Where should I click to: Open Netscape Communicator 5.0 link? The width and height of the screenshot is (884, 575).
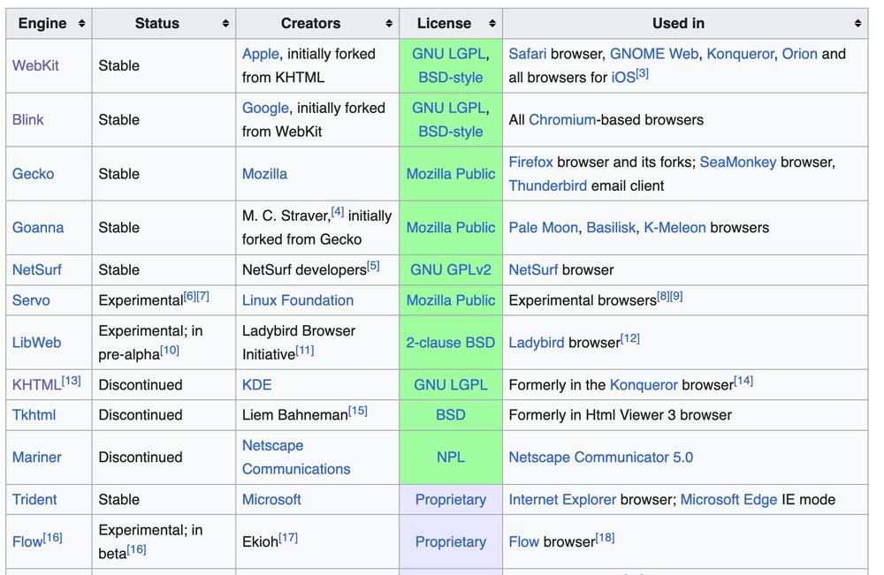pyautogui.click(x=600, y=458)
